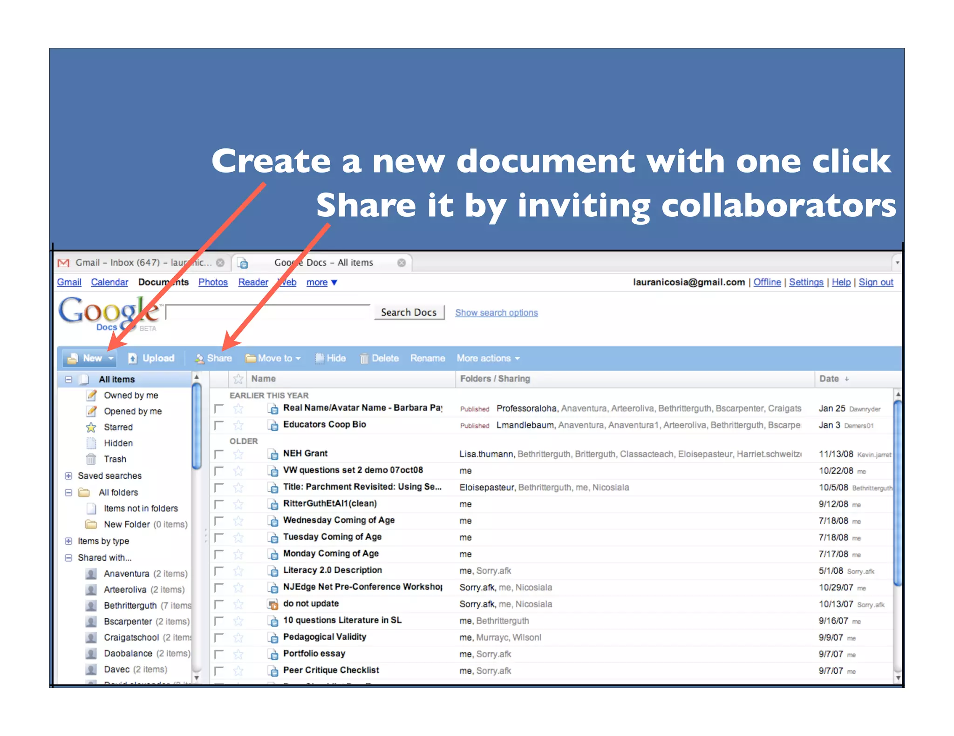
Task: Click the Google Docs logo
Action: [110, 314]
